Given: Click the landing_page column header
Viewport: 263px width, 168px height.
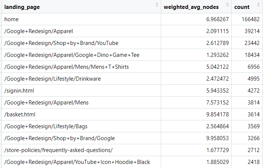Looking at the screenshot, I should point(22,7).
